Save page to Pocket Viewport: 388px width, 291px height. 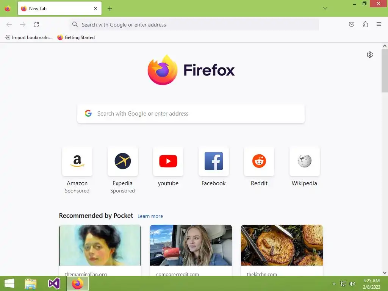click(x=352, y=24)
